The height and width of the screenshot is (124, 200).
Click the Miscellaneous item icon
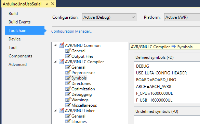tap(68, 105)
